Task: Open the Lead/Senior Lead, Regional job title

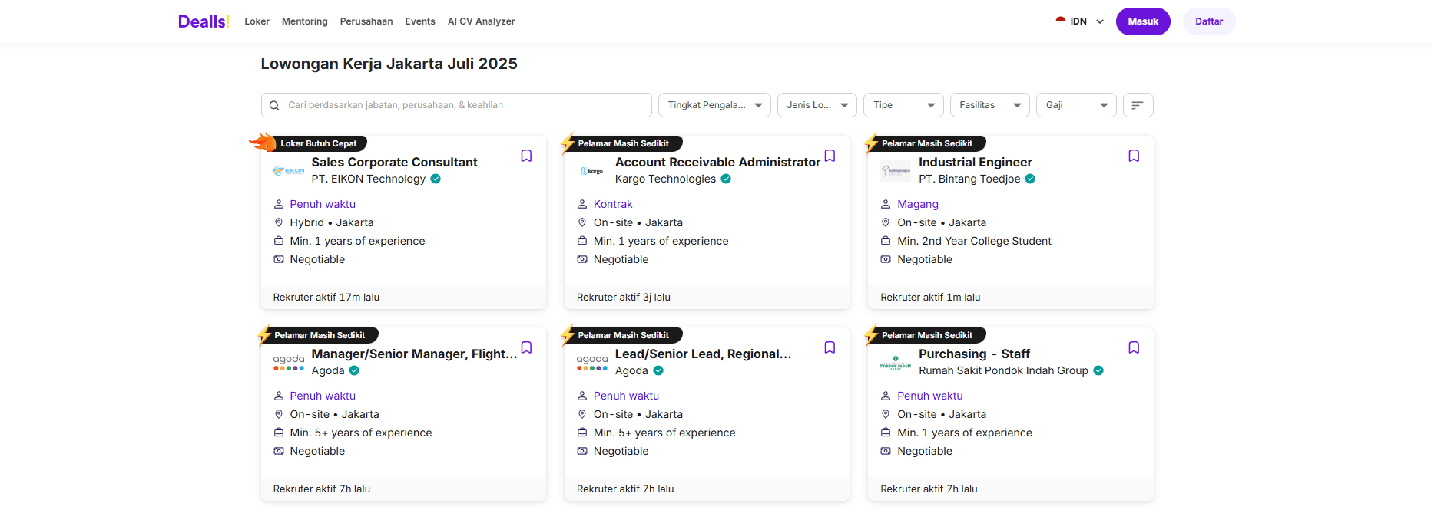Action: [x=703, y=354]
